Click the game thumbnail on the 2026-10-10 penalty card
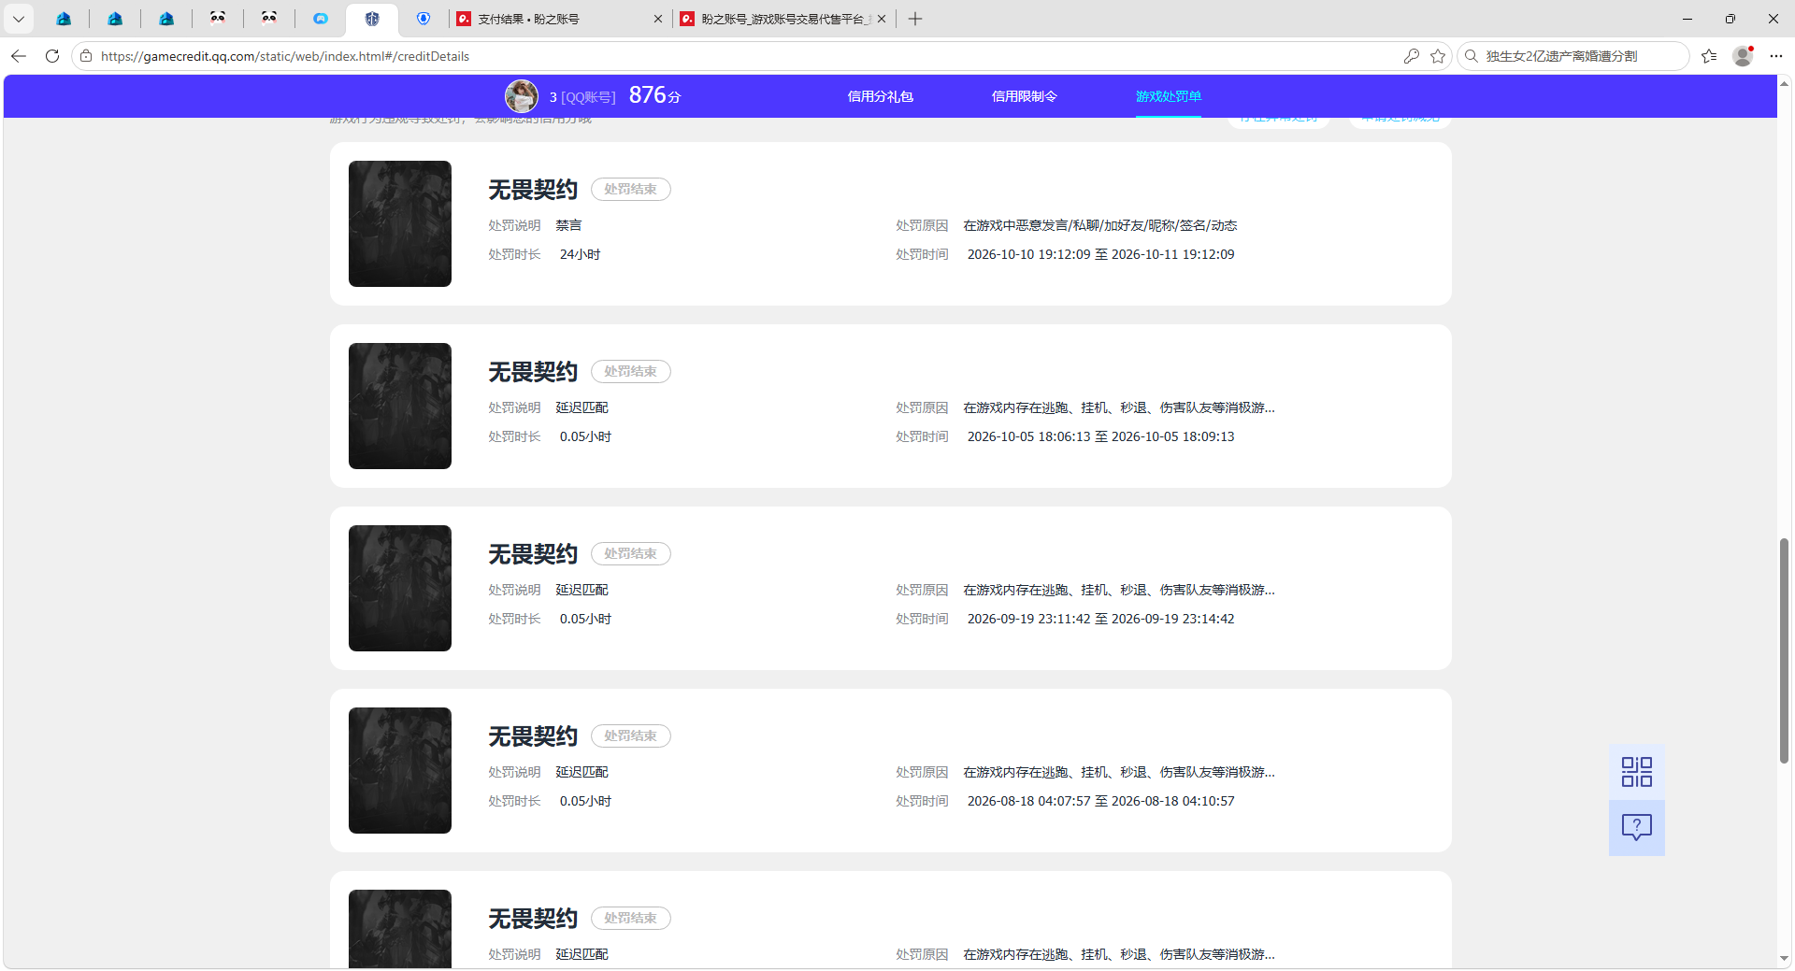This screenshot has height=971, width=1795. 400,223
